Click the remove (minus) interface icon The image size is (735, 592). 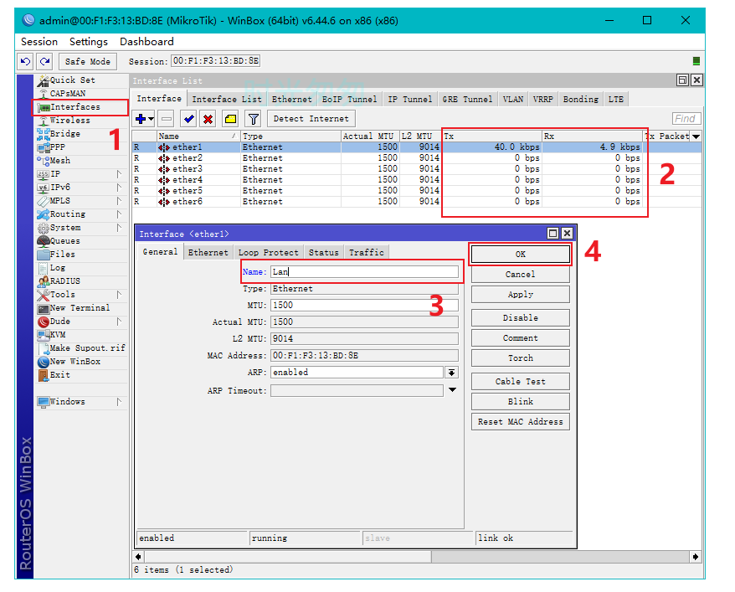pyautogui.click(x=166, y=119)
